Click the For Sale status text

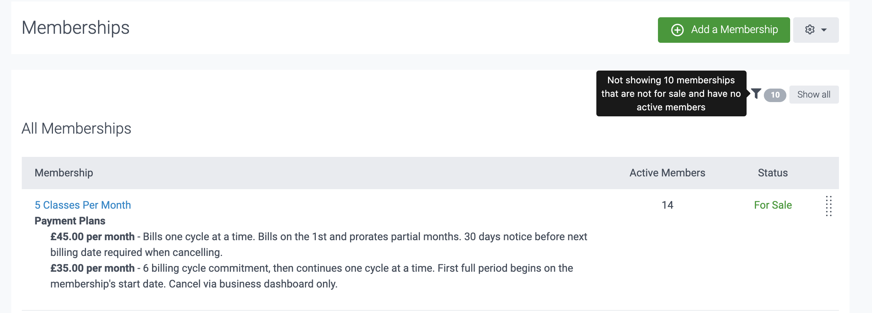click(x=772, y=205)
